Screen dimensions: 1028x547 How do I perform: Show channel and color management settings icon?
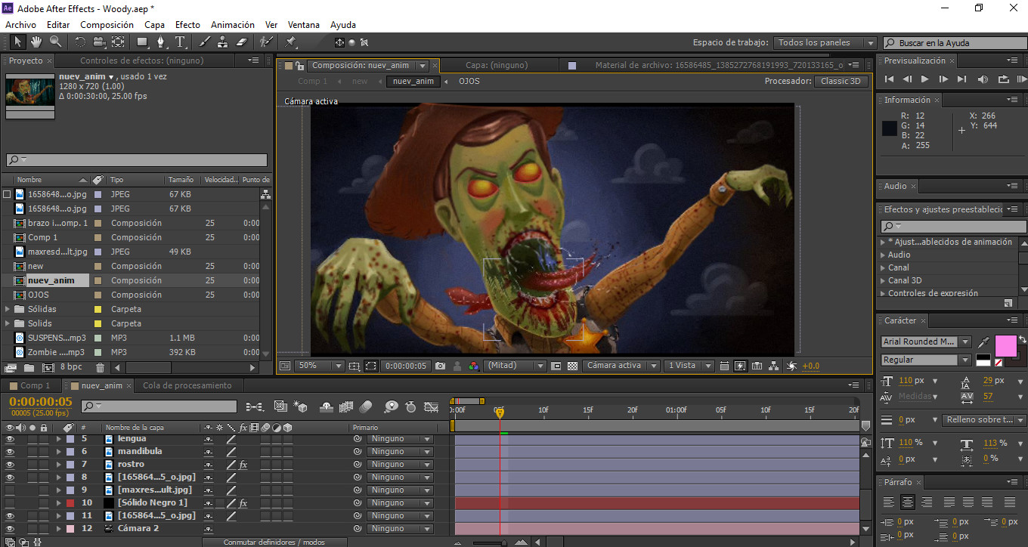[473, 366]
